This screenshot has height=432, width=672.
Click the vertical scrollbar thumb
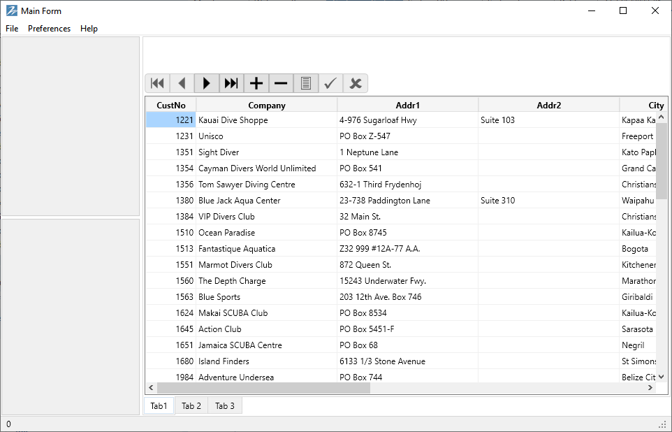tap(662, 161)
